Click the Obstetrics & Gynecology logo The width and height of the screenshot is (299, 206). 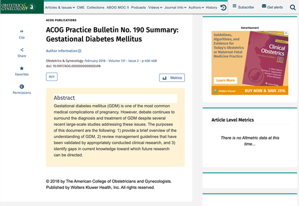tap(18, 7)
